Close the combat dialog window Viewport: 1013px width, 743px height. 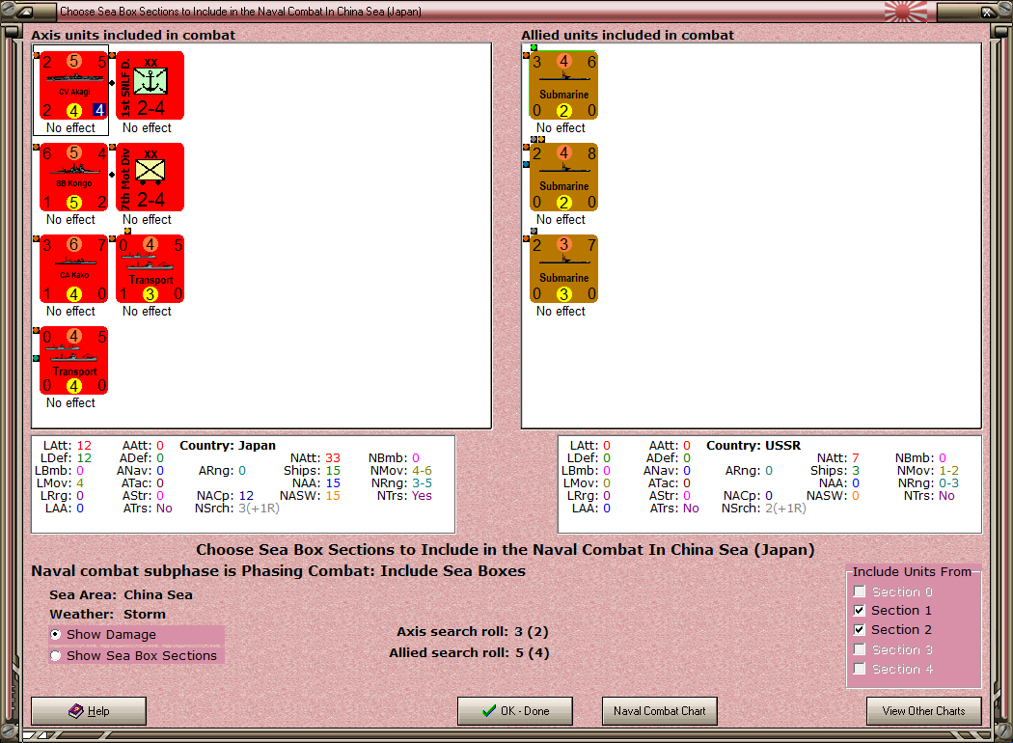coord(988,12)
